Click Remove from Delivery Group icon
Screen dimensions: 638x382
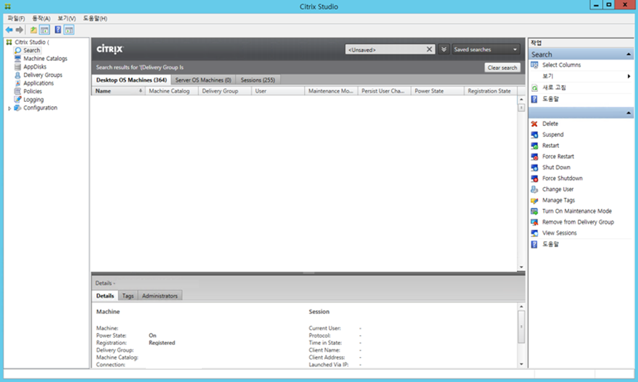tap(534, 222)
